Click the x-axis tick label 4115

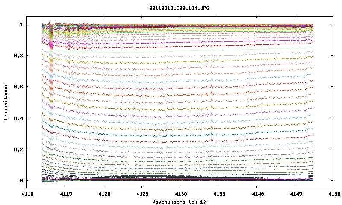click(66, 194)
